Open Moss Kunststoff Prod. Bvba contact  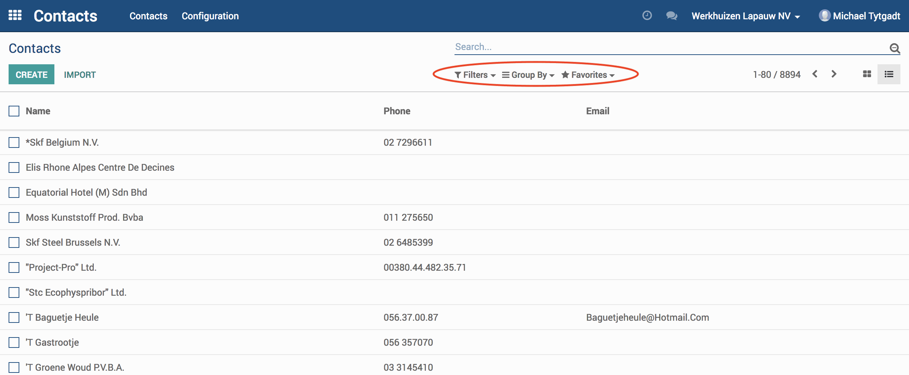coord(84,217)
